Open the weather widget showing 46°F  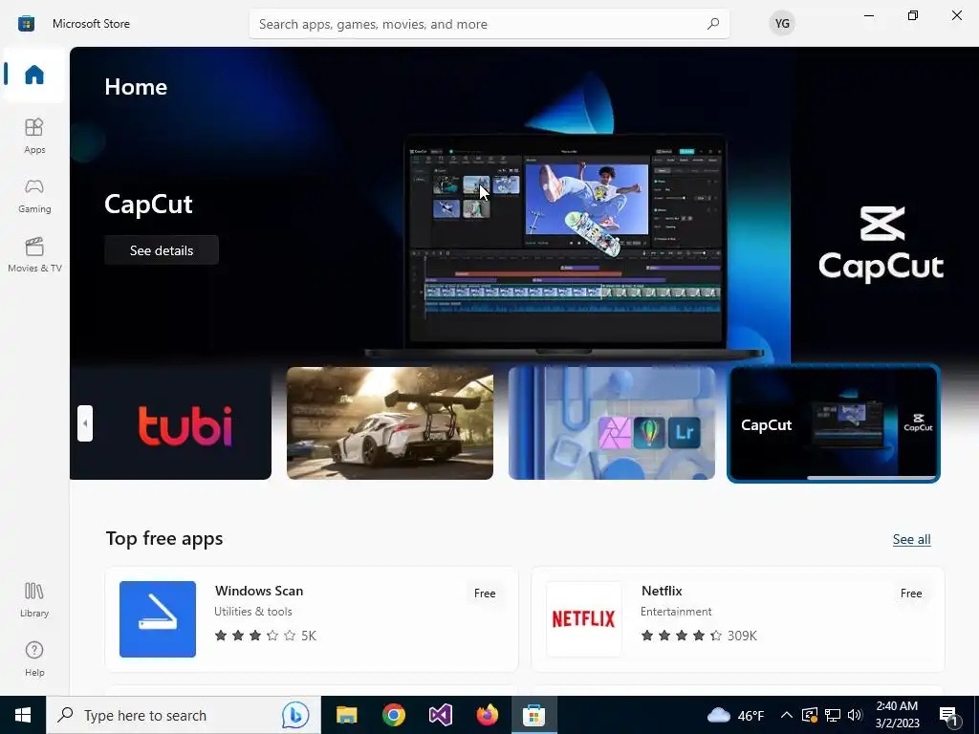[735, 715]
